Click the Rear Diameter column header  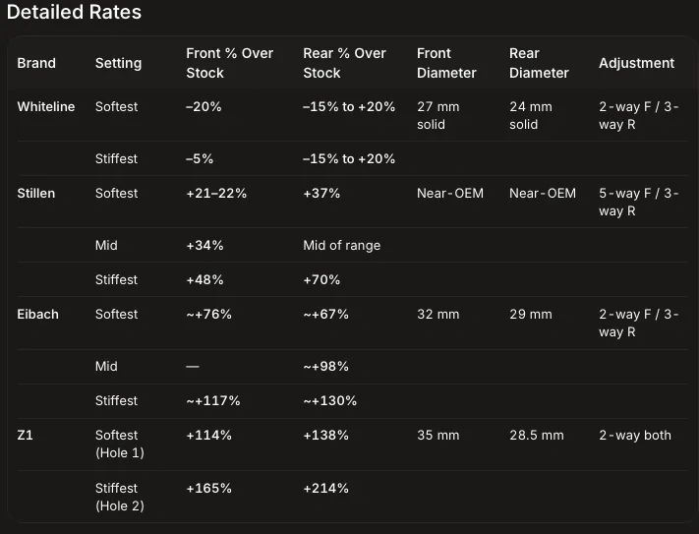click(x=539, y=63)
